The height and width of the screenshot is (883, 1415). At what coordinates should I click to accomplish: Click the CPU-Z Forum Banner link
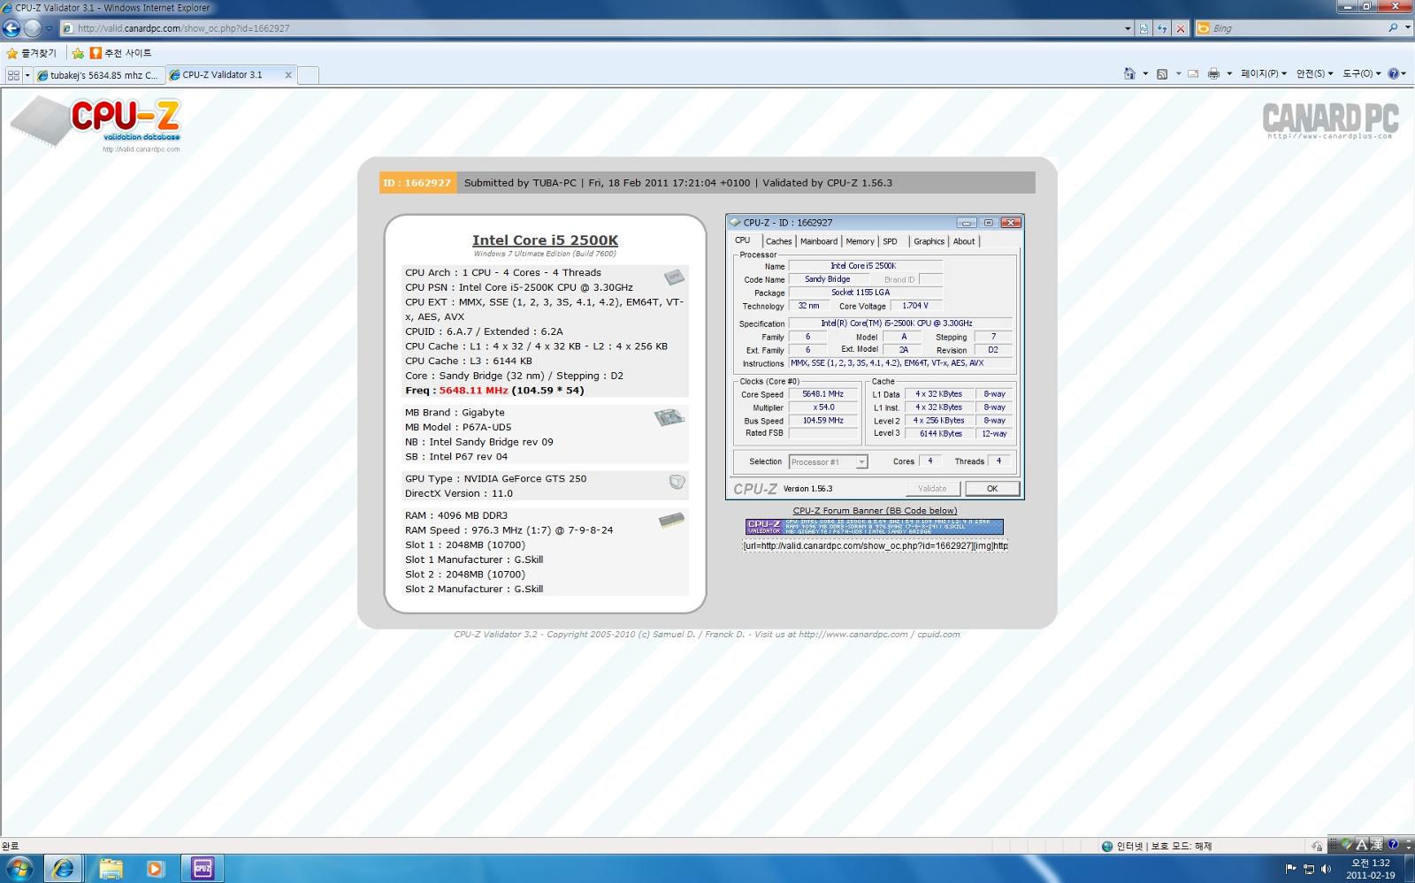coord(875,510)
